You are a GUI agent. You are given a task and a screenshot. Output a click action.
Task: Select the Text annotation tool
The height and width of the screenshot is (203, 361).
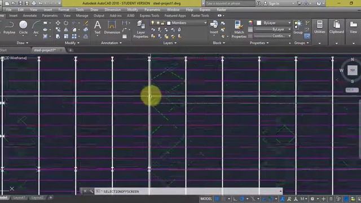point(98,28)
